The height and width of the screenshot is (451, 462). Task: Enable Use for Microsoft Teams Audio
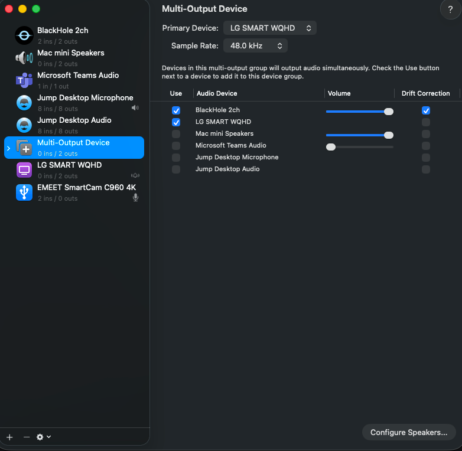click(176, 146)
